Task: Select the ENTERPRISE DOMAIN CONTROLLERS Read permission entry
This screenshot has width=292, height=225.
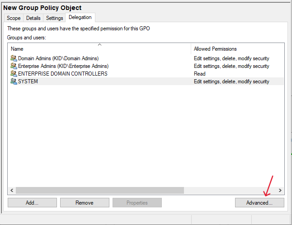Action: (200, 74)
